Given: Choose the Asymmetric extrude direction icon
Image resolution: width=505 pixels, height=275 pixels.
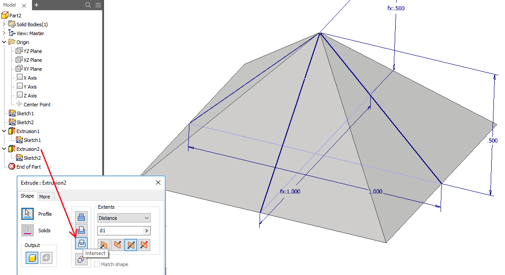Looking at the screenshot, I should 144,245.
